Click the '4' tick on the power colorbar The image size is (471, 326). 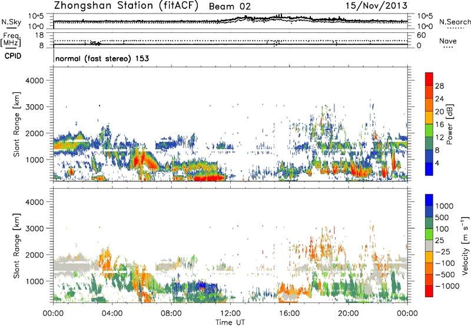pyautogui.click(x=437, y=163)
